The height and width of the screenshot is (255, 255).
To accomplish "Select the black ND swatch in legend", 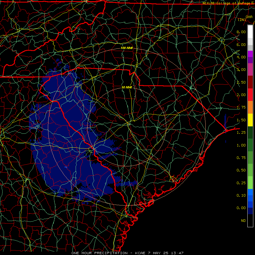I will click(250, 220).
